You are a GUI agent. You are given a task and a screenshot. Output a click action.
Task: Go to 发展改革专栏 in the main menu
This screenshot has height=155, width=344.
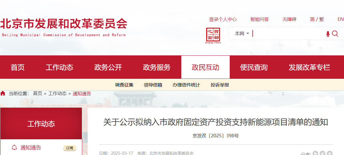[x=309, y=67]
